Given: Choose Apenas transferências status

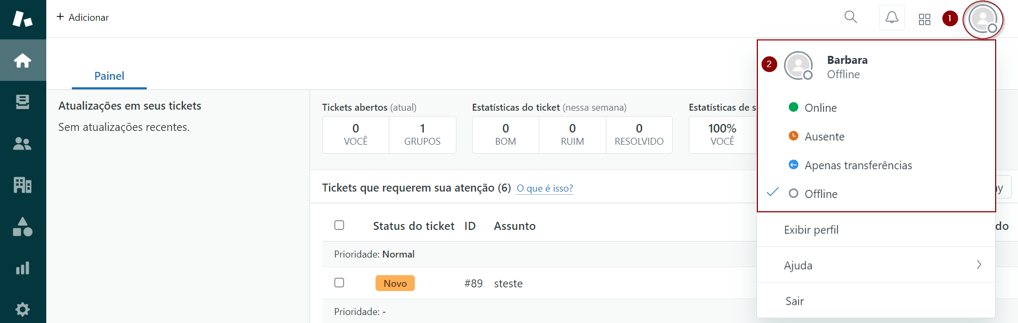Looking at the screenshot, I should click(857, 165).
